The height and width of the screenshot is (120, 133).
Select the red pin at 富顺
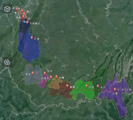click(67, 86)
